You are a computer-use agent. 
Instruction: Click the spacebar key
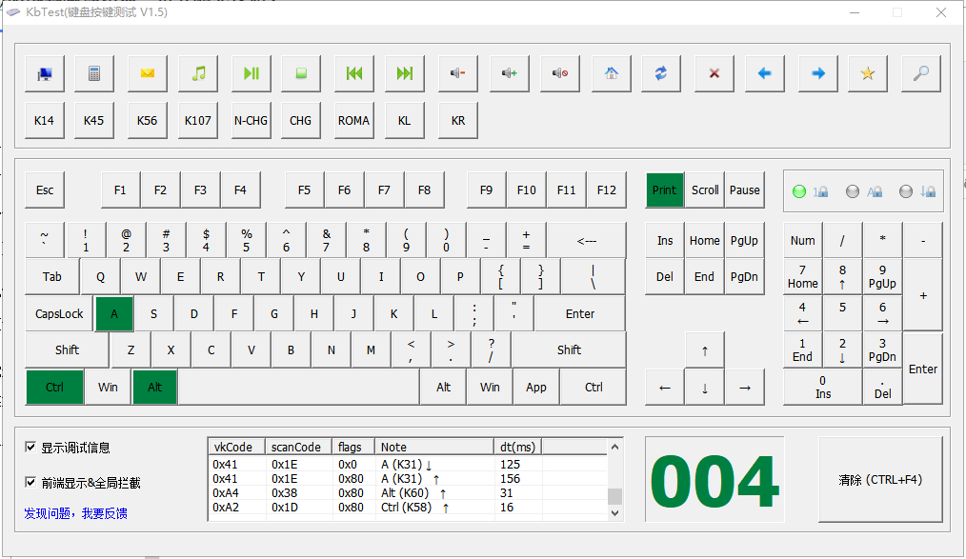click(x=298, y=388)
